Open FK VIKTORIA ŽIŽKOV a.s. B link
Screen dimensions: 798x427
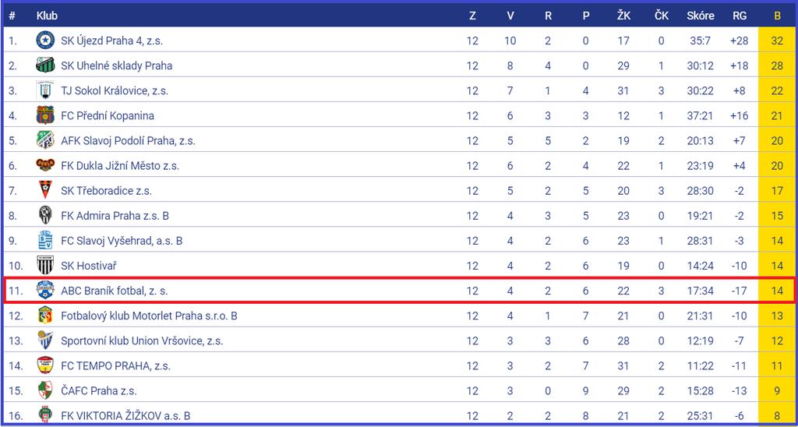125,415
